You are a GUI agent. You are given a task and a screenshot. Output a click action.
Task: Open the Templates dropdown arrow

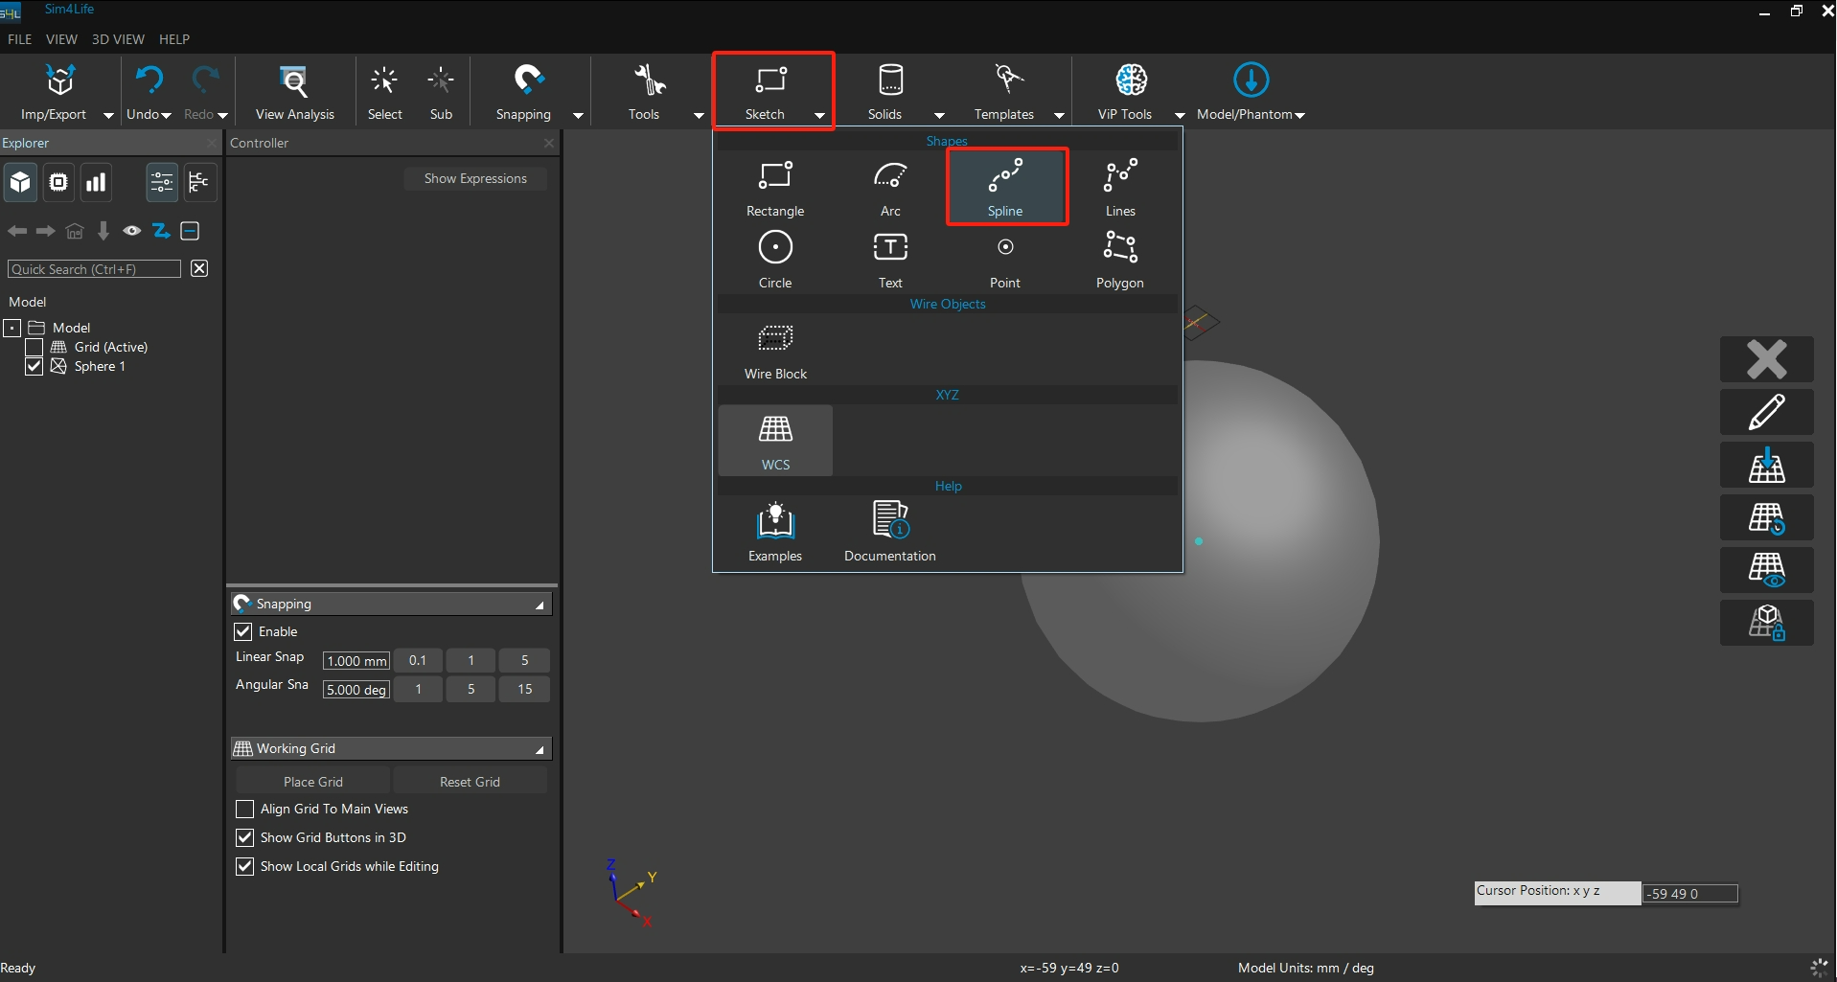point(1059,115)
